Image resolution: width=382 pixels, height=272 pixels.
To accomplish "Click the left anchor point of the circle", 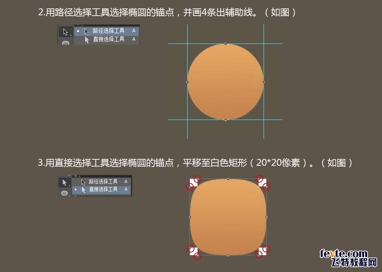I will click(187, 82).
